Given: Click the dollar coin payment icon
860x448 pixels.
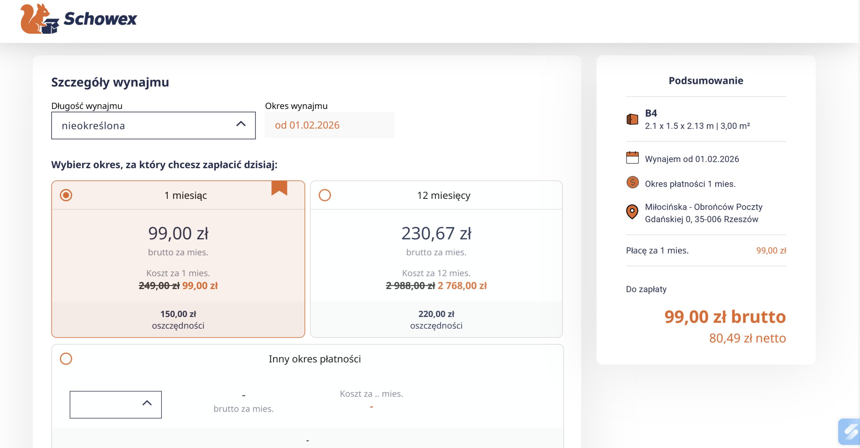Looking at the screenshot, I should tap(632, 183).
